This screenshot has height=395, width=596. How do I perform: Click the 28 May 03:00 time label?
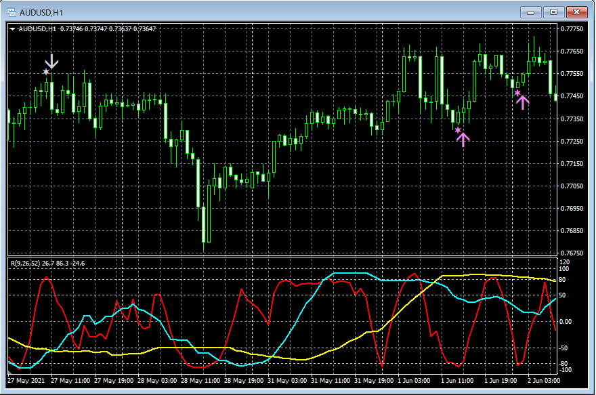point(158,381)
